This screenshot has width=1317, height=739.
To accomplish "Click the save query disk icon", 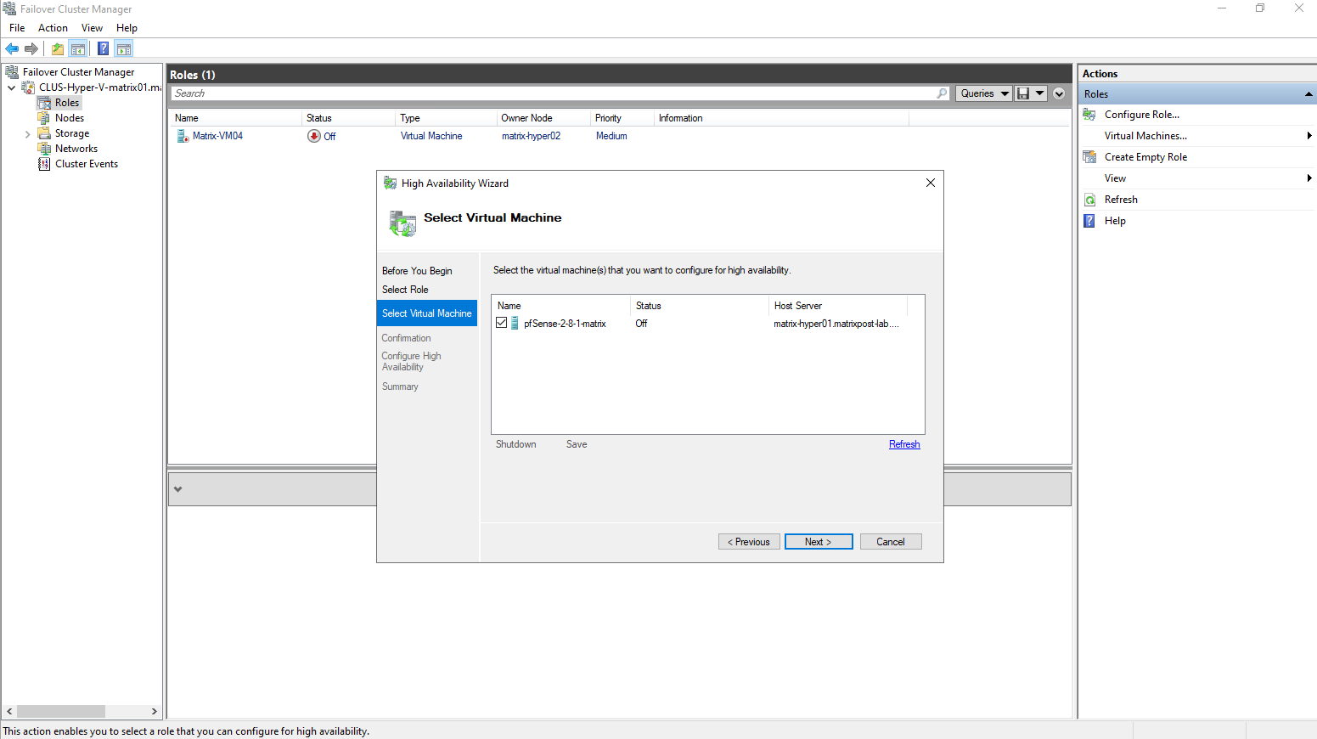I will (x=1023, y=93).
